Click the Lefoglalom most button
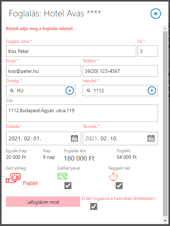 pos(43,202)
